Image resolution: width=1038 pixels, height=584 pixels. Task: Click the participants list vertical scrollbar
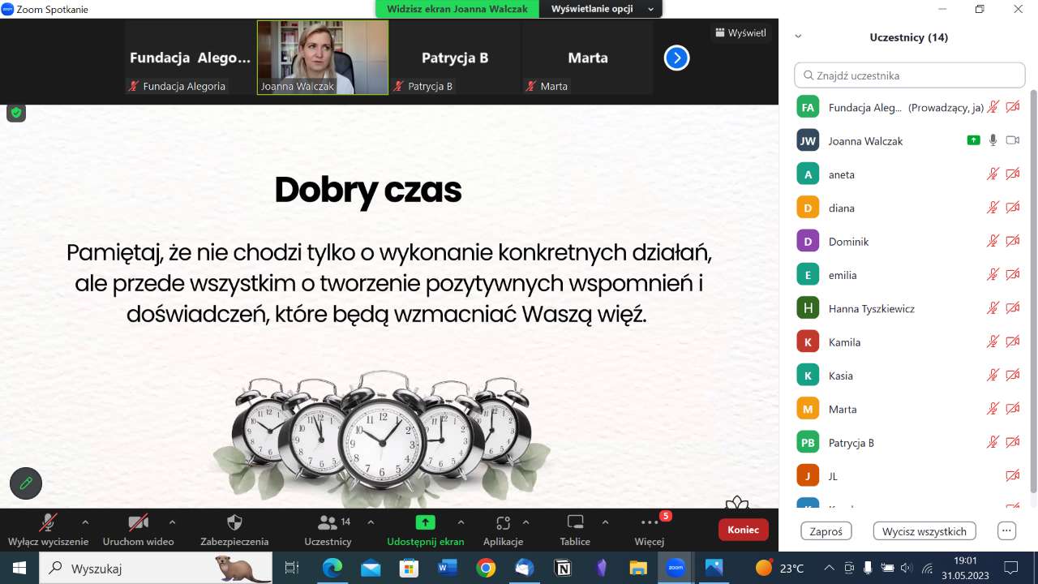1032,292
